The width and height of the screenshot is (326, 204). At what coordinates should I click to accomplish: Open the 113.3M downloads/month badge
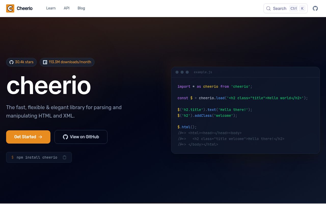pyautogui.click(x=67, y=62)
